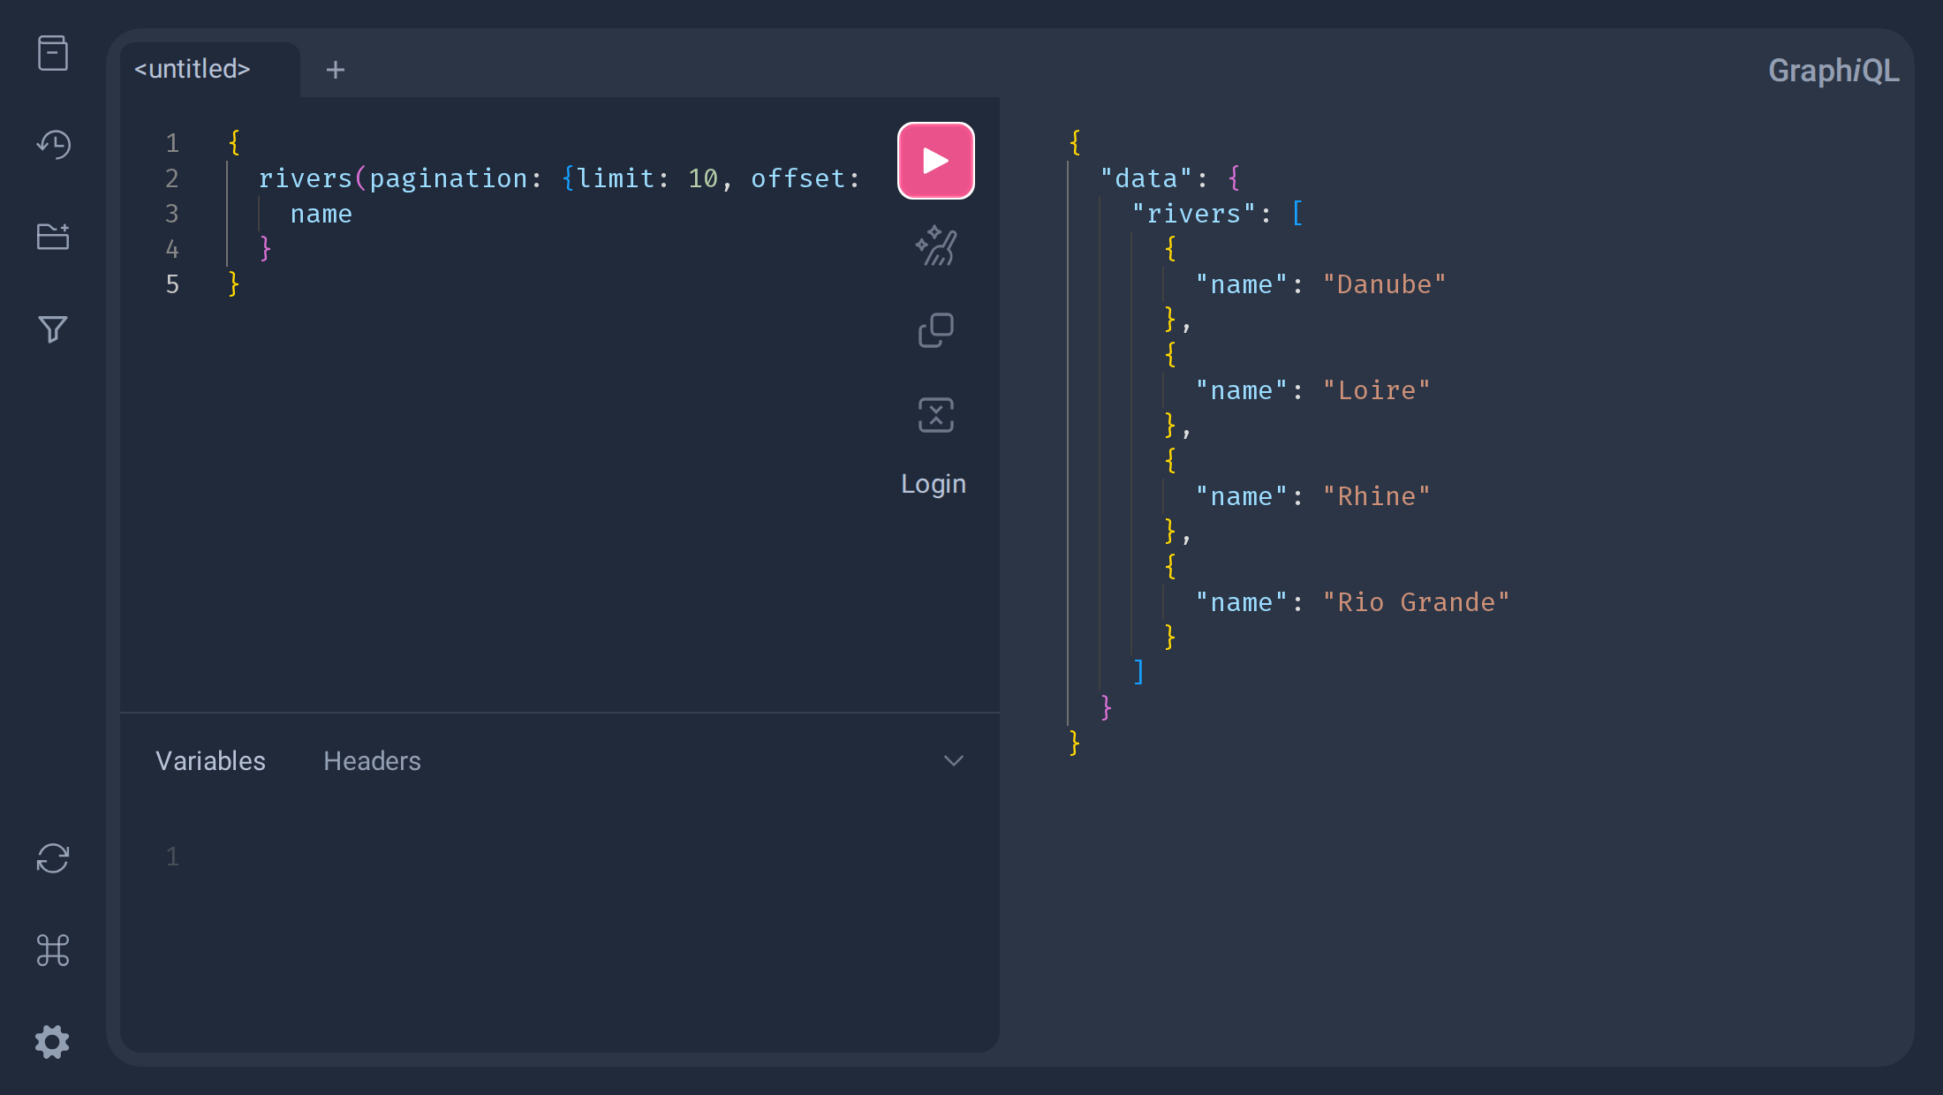Viewport: 1943px width, 1095px height.
Task: Click the "Rio Grande" result value
Action: pos(1417,602)
